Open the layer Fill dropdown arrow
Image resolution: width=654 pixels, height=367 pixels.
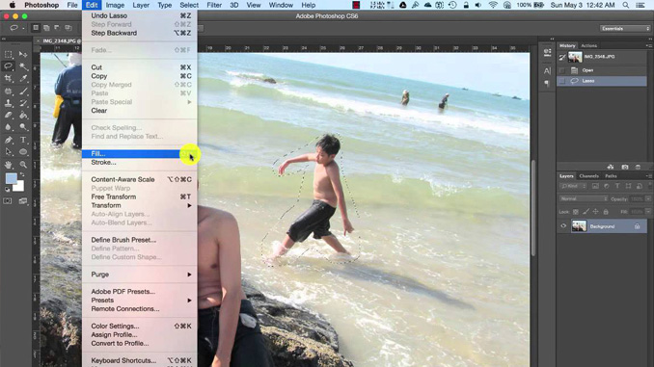[648, 212]
